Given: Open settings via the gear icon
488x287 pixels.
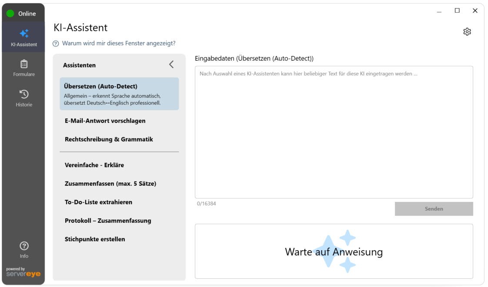Looking at the screenshot, I should (467, 32).
